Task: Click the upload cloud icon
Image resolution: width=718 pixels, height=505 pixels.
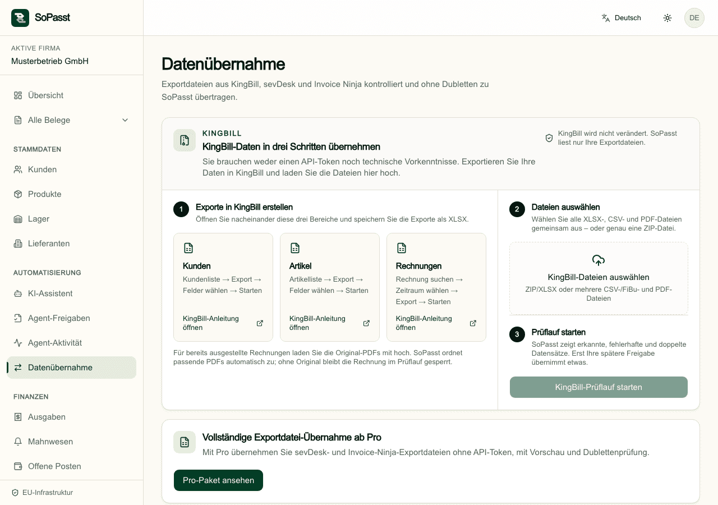Action: tap(599, 260)
